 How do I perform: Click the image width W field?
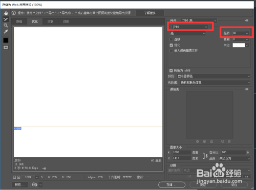[x=182, y=152]
